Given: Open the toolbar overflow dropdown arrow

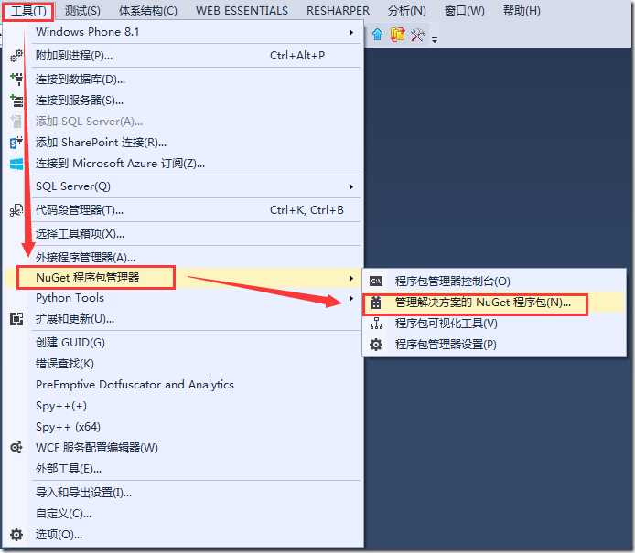Looking at the screenshot, I should pos(435,39).
